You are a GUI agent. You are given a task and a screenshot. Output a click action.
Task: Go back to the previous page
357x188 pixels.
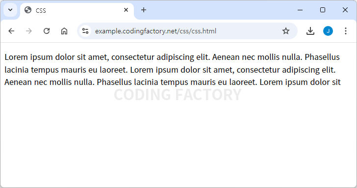[11, 31]
